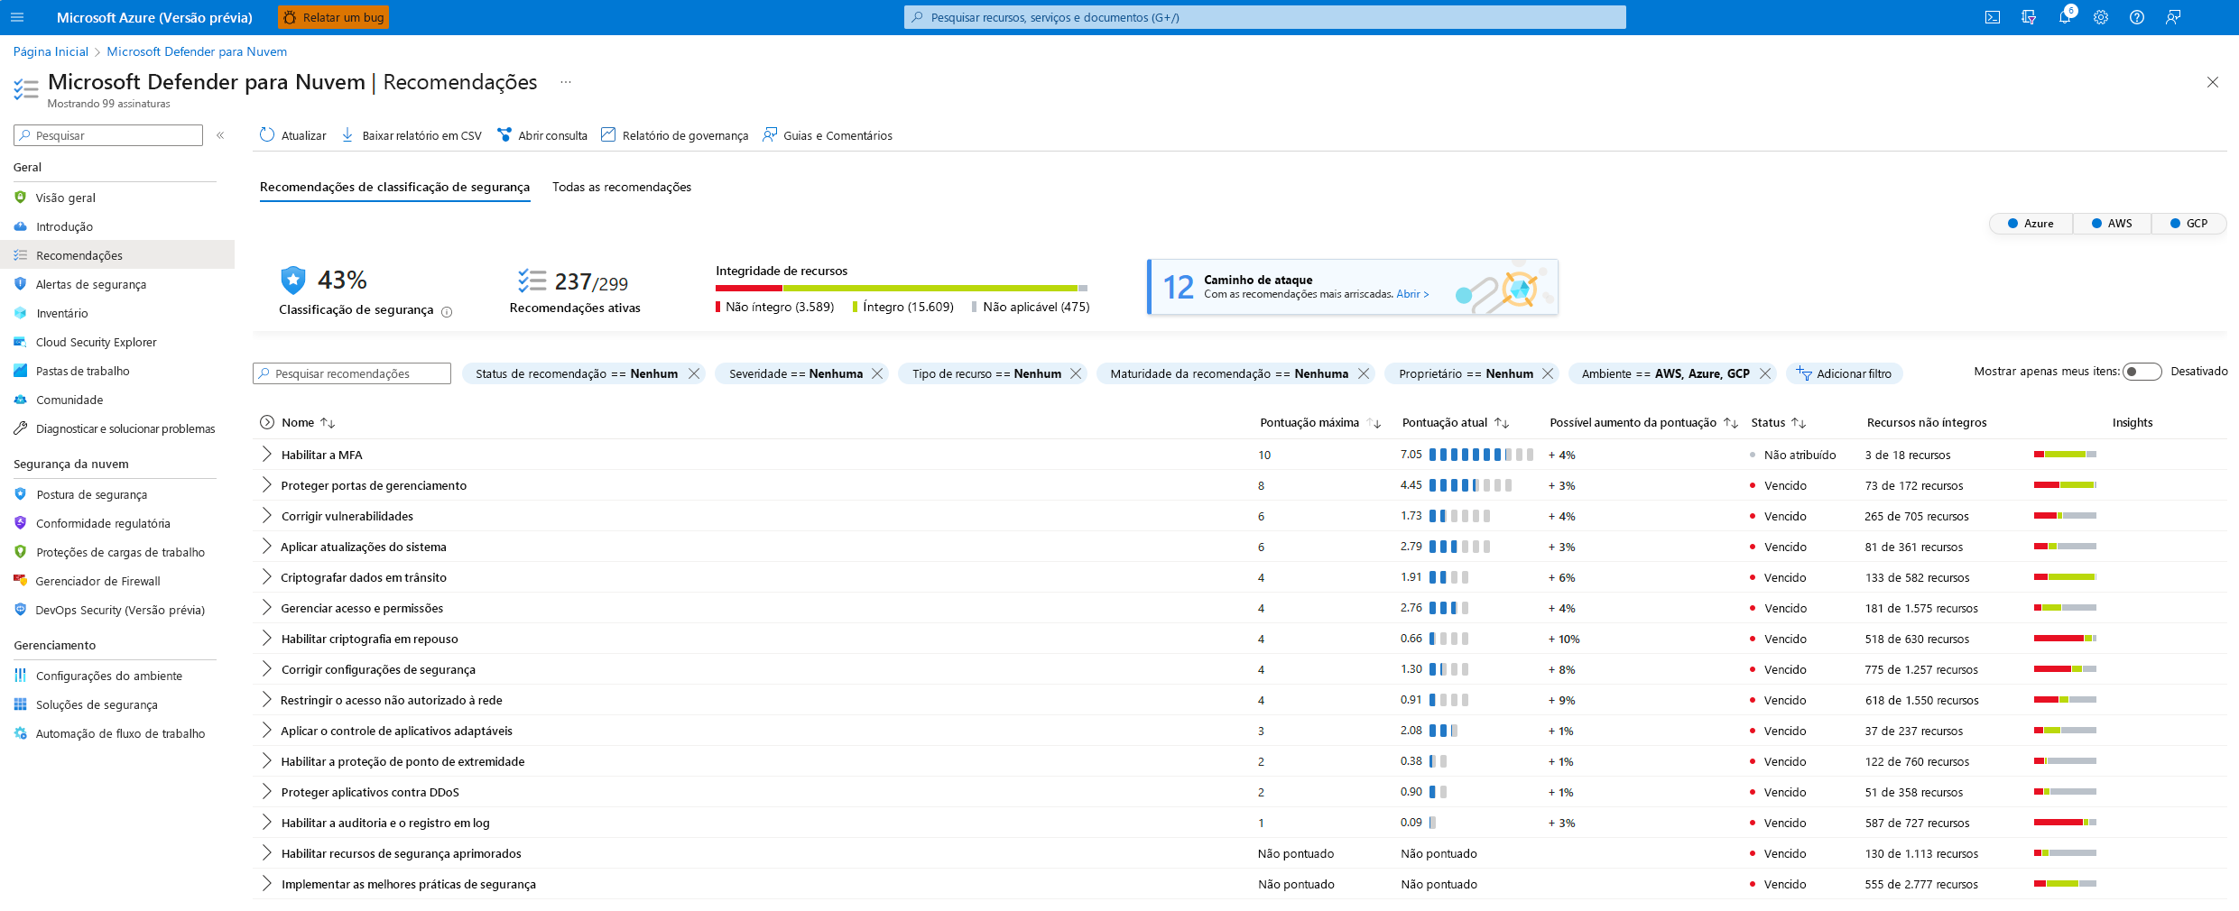Click the Atualizar refresh icon
Viewport: 2239px width, 911px height.
(266, 134)
